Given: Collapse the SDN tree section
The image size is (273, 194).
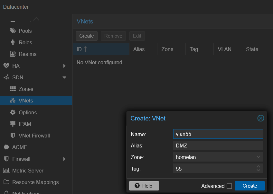Looking at the screenshot, I should tap(64, 77).
